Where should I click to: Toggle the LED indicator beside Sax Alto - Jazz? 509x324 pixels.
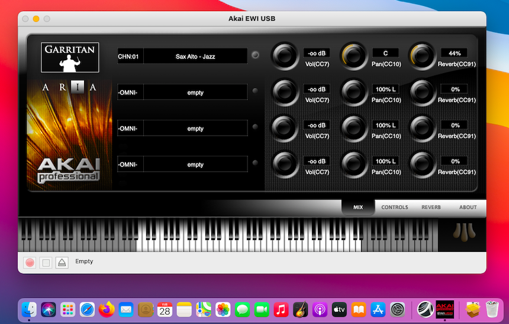tap(255, 55)
